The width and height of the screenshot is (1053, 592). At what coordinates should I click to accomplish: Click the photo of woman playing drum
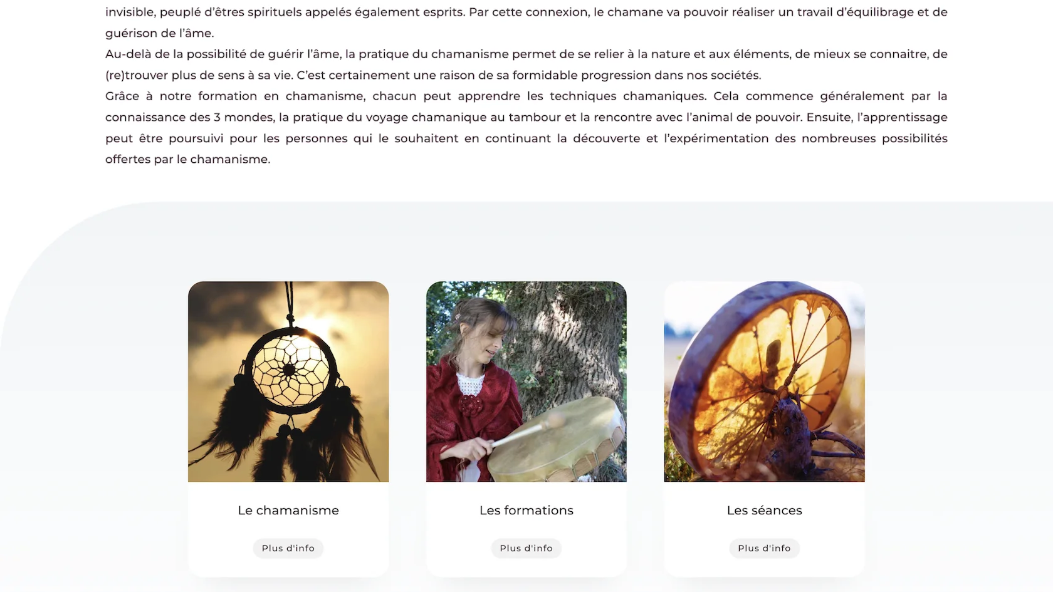[526, 382]
